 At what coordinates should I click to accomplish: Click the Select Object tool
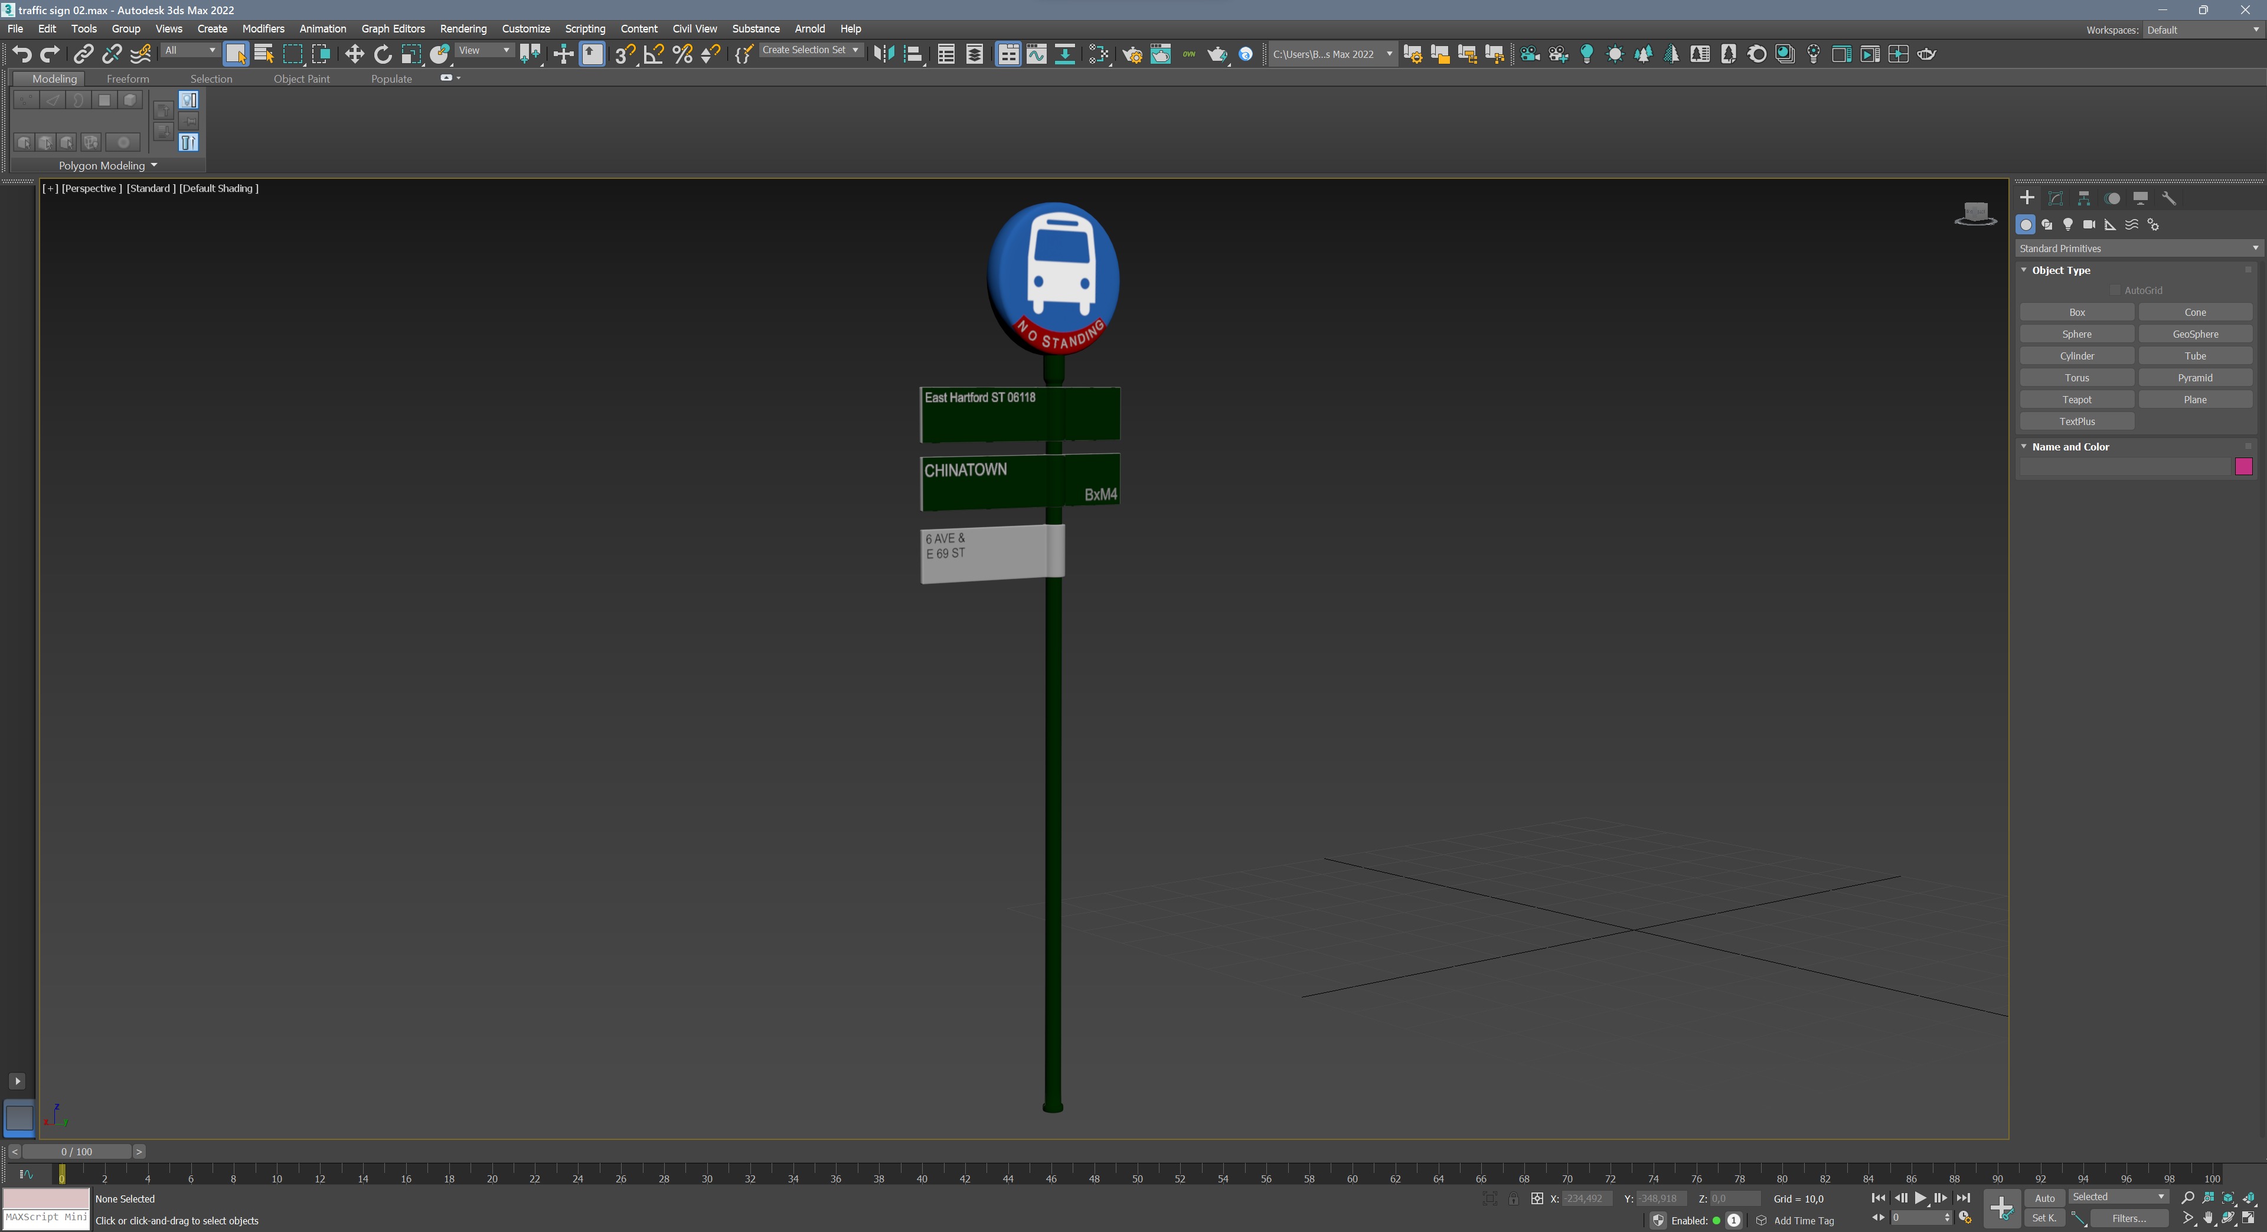[x=235, y=54]
